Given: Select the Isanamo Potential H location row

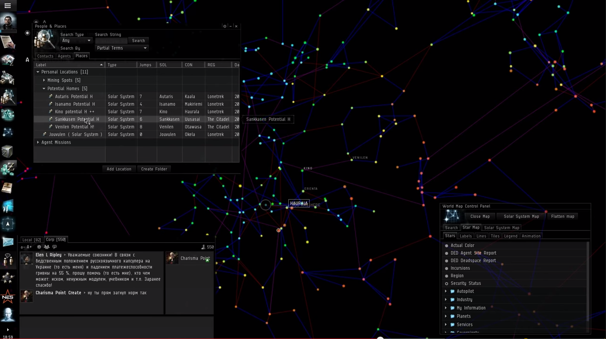Looking at the screenshot, I should tap(136, 104).
